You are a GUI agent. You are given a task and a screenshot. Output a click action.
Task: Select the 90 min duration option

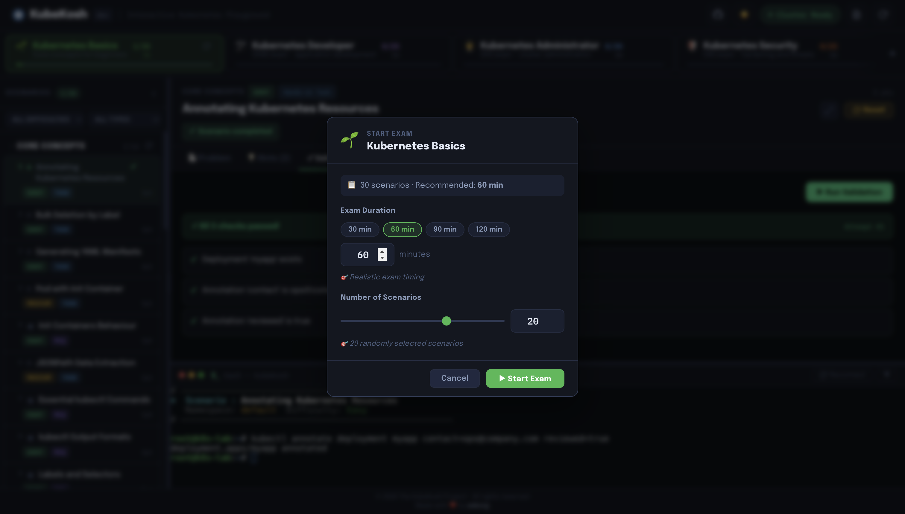coord(445,230)
